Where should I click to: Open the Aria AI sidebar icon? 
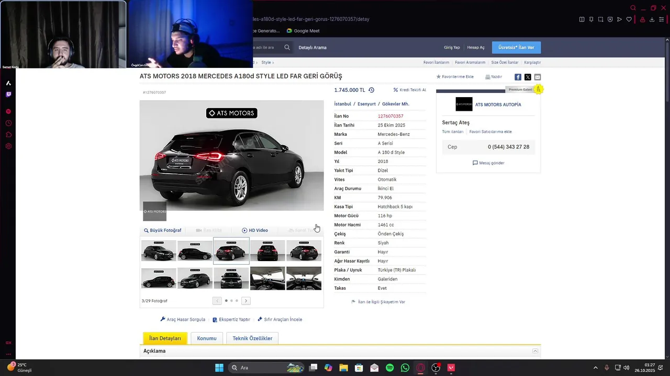tap(8, 83)
